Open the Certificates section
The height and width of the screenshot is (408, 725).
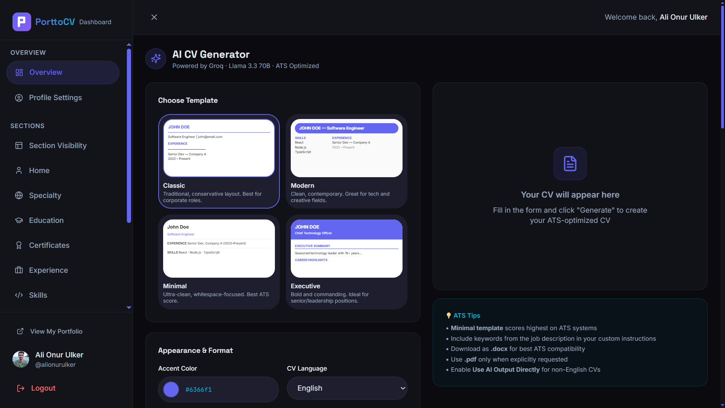63,245
